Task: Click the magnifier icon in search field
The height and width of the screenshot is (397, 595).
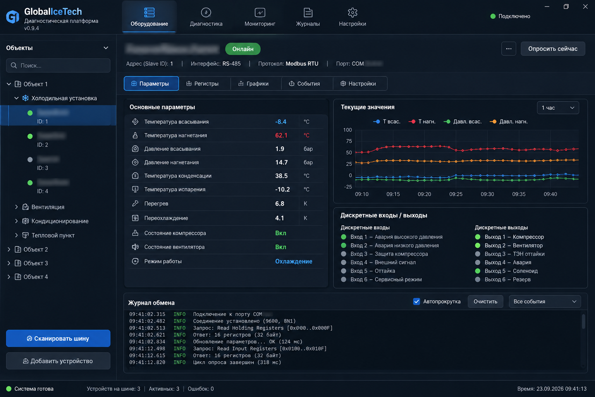Action: (x=14, y=66)
